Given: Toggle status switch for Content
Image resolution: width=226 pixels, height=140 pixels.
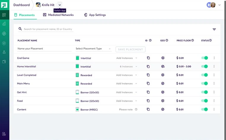Looking at the screenshot, I should [205, 109].
